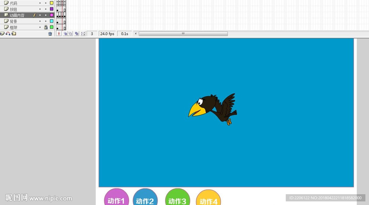Click the 背景 layer page icon
Screen dimensions: 369x205
pos(6,21)
